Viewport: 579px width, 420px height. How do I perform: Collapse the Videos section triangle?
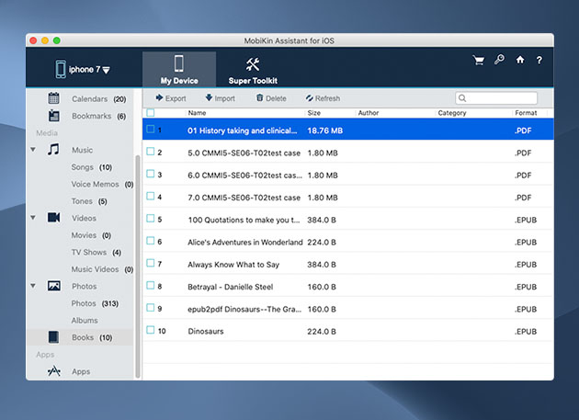tap(33, 218)
